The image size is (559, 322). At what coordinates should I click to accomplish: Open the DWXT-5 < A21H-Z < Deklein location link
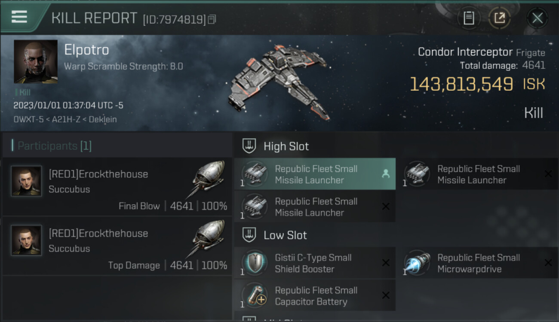(65, 119)
